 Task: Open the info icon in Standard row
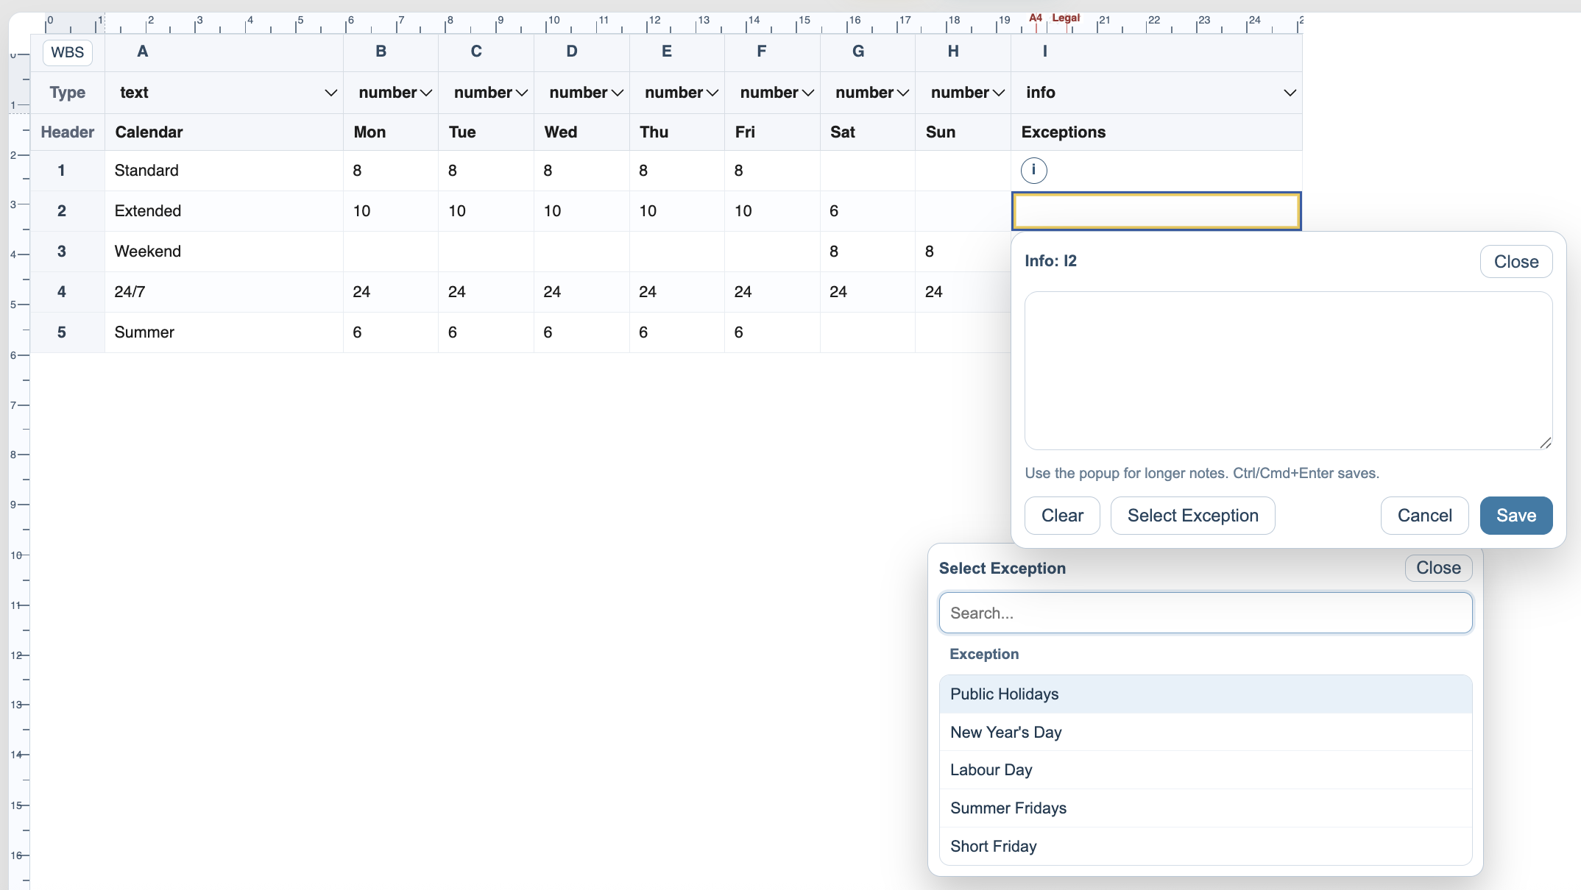[1033, 171]
